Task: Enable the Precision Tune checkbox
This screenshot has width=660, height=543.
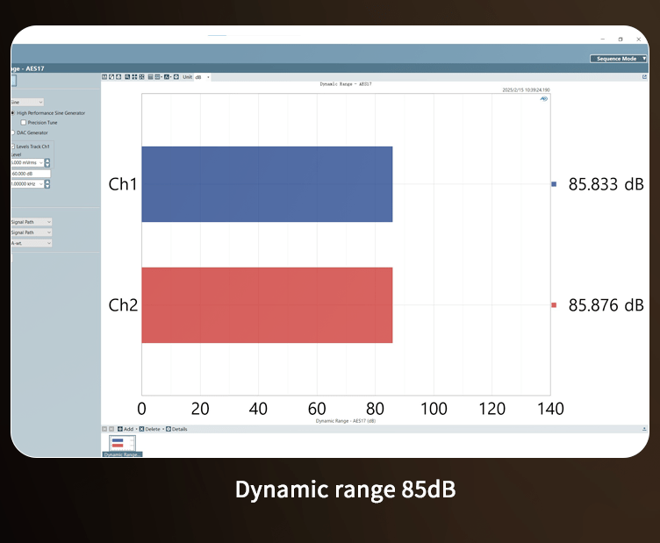Action: 23,123
